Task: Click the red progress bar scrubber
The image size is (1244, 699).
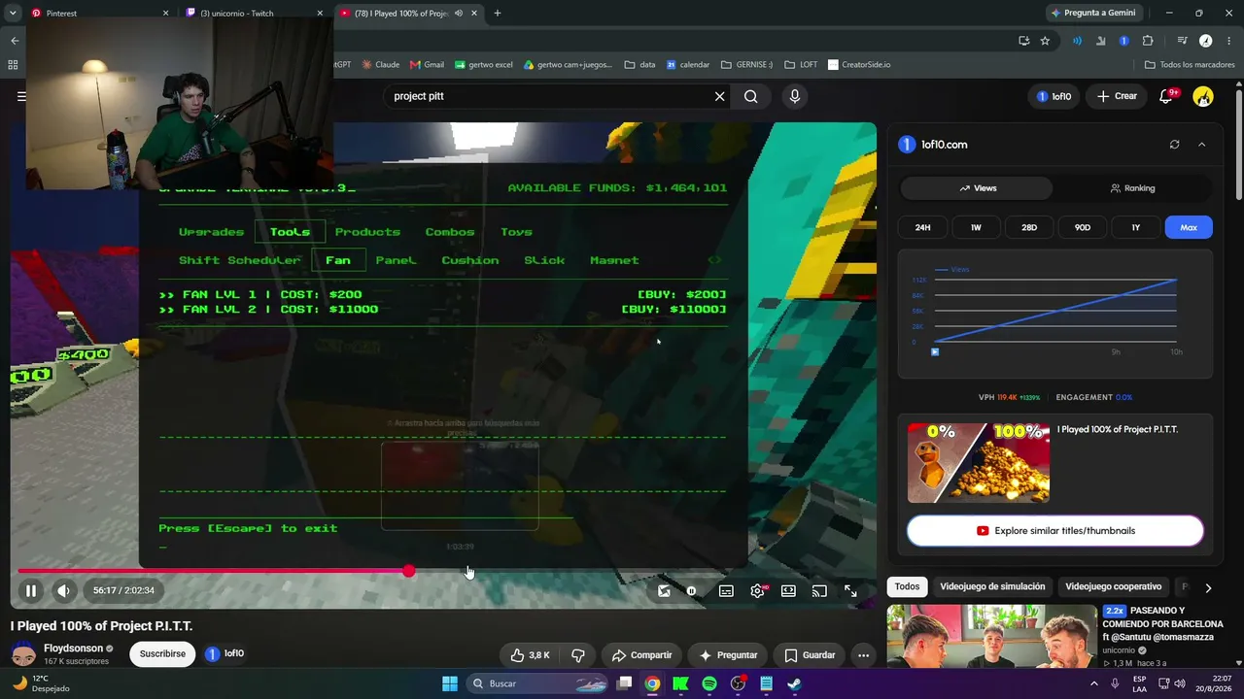Action: coord(409,571)
